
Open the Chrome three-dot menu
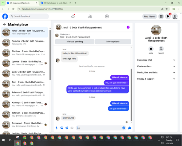click(x=179, y=9)
